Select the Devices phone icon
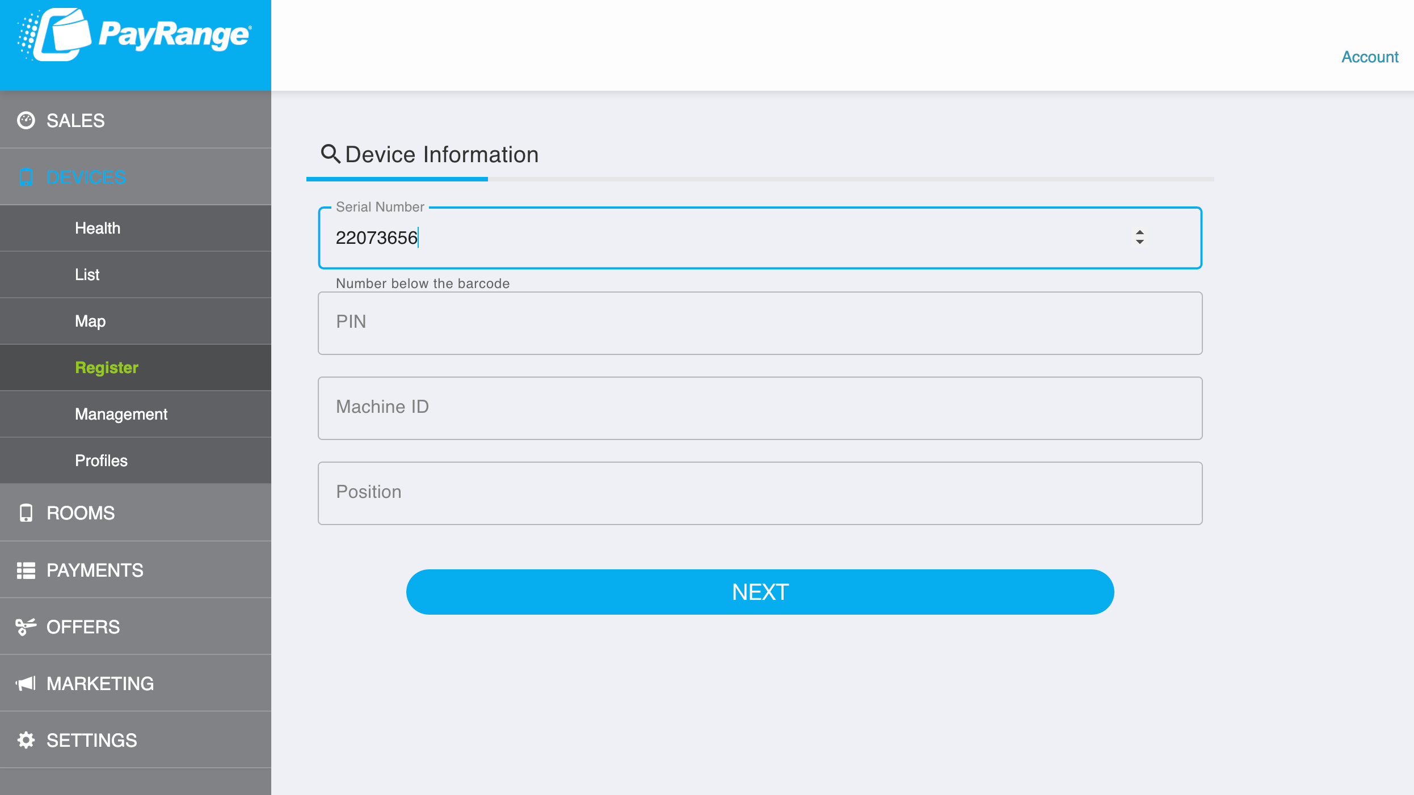 click(x=26, y=177)
